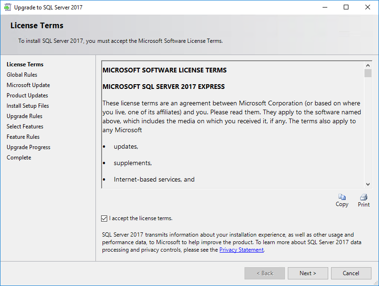Maximize the setup window
The width and height of the screenshot is (379, 286).
point(346,8)
